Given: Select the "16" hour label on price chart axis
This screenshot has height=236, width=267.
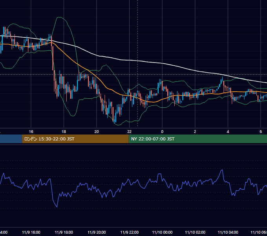Looking at the screenshot, I should coord(31,132).
